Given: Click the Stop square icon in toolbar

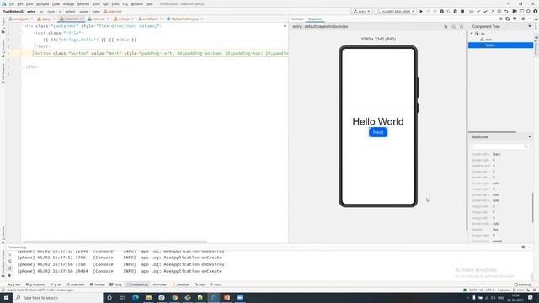Looking at the screenshot, I should [462, 11].
